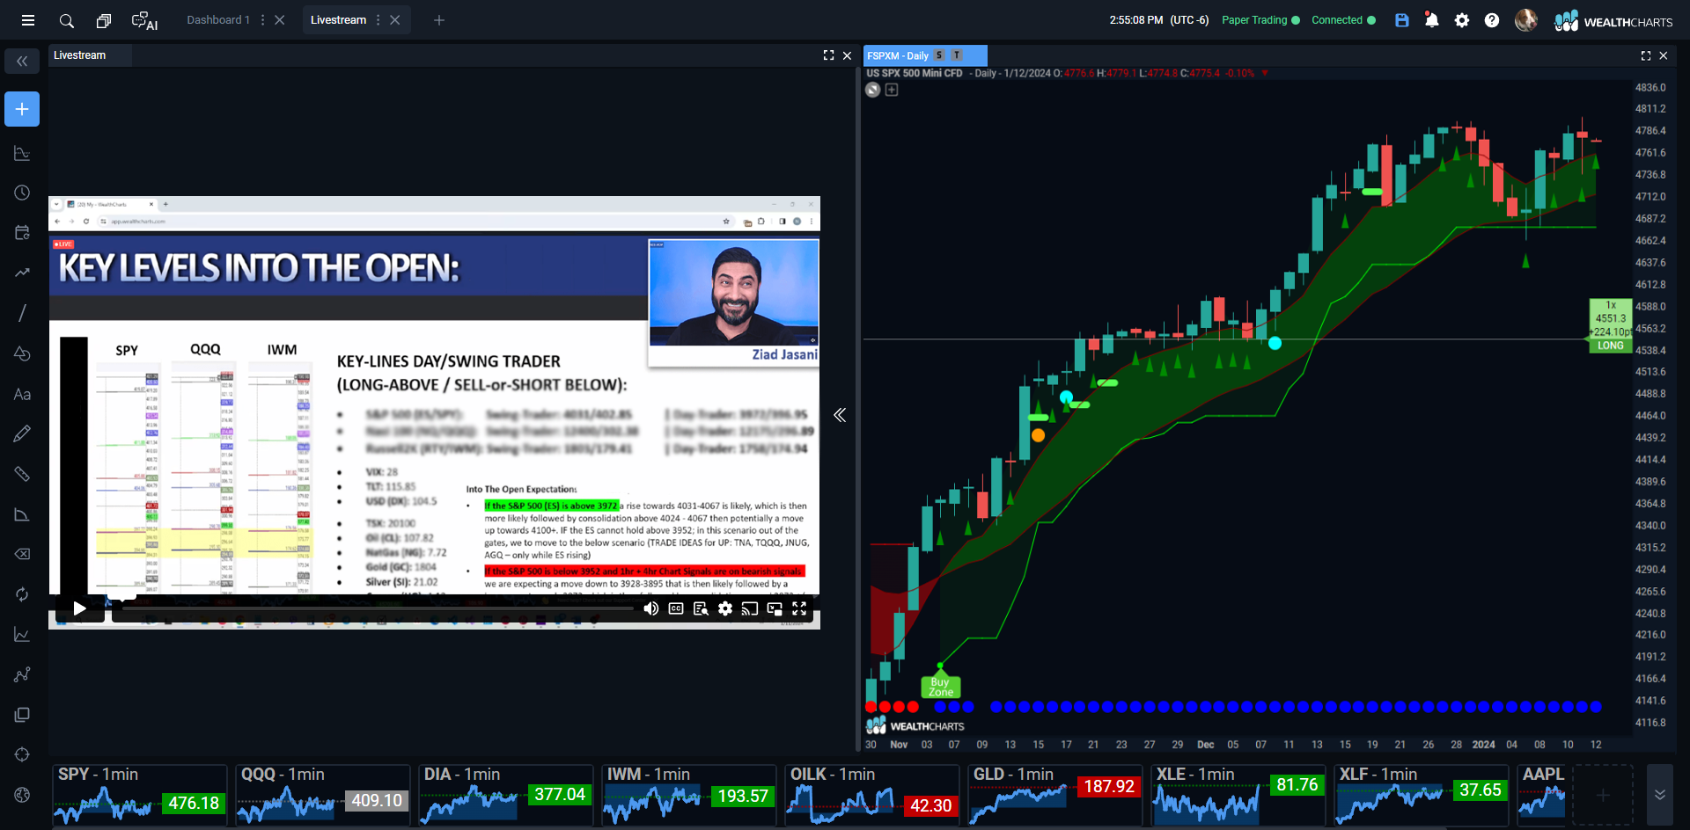Open the notifications bell
The image size is (1690, 830).
click(1432, 20)
